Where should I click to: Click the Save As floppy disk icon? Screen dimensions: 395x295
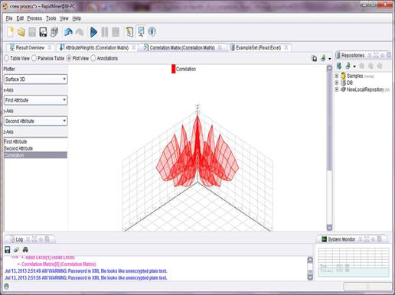43,32
